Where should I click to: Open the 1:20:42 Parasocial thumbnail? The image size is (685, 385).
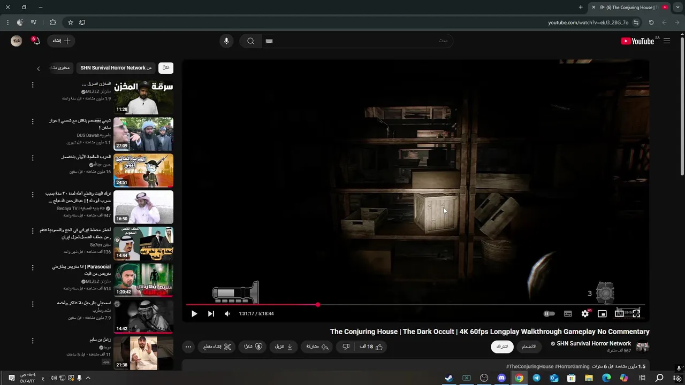pos(143,280)
